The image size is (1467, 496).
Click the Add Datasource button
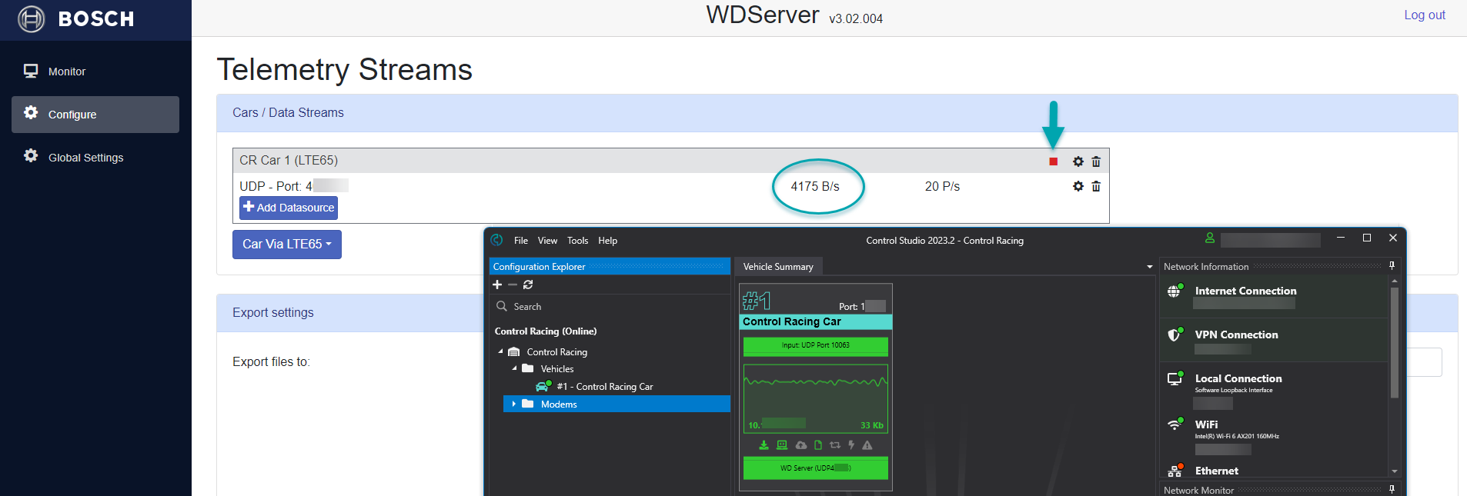click(289, 208)
